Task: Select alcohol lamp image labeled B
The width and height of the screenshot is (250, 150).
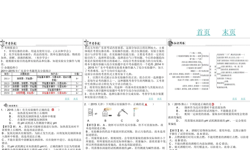Action: pyautogui.click(x=107, y=112)
